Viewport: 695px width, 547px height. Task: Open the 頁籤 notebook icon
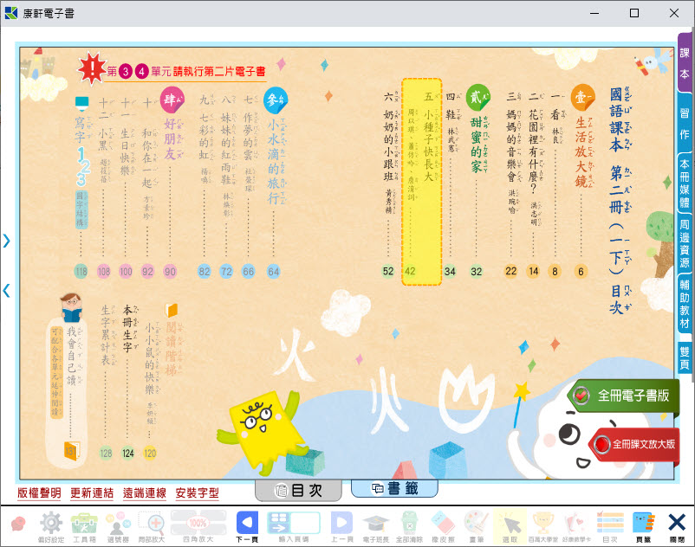[x=643, y=526]
